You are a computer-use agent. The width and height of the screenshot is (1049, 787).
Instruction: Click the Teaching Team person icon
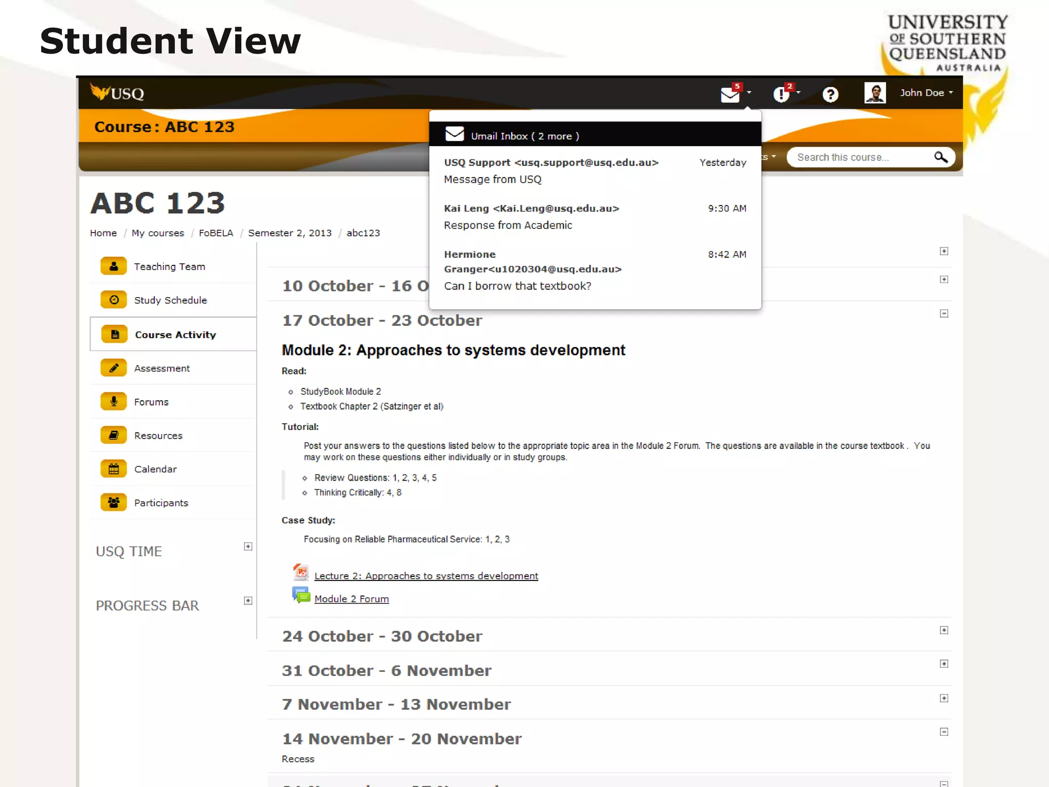(x=114, y=266)
